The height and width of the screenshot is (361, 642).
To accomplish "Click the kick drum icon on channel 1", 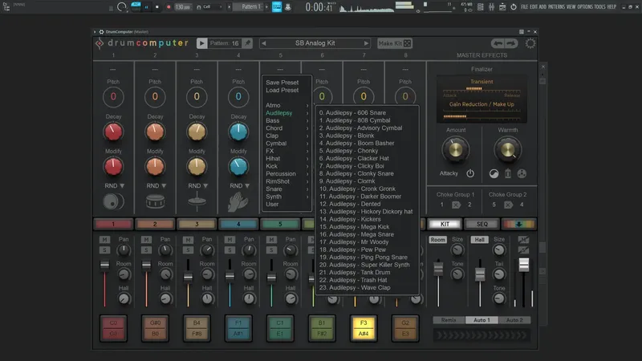I will 113,201.
